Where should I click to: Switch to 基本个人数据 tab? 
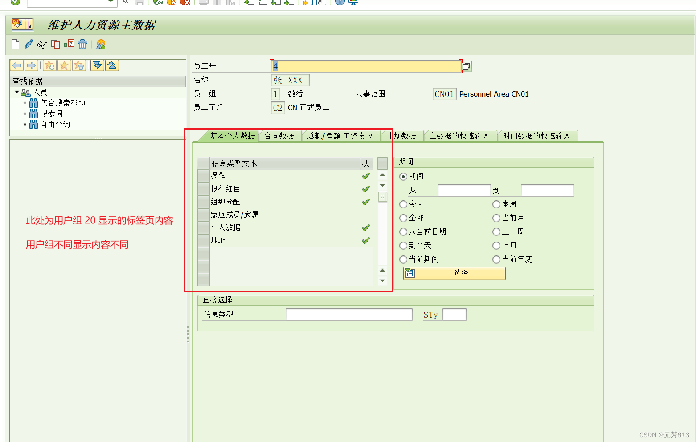pyautogui.click(x=232, y=136)
